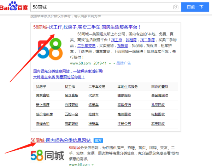Open the 房东直租 link
212x168 pixels.
[x=43, y=95]
